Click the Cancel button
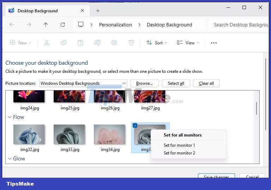The width and height of the screenshot is (271, 190). click(252, 176)
